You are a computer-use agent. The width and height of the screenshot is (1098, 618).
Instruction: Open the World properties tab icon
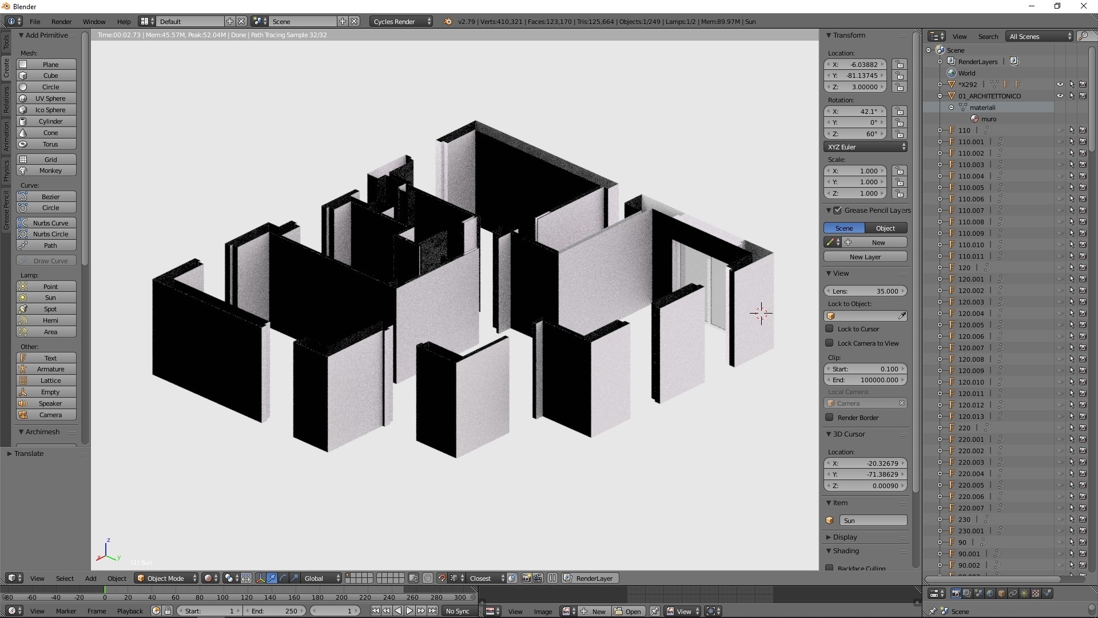pos(990,594)
